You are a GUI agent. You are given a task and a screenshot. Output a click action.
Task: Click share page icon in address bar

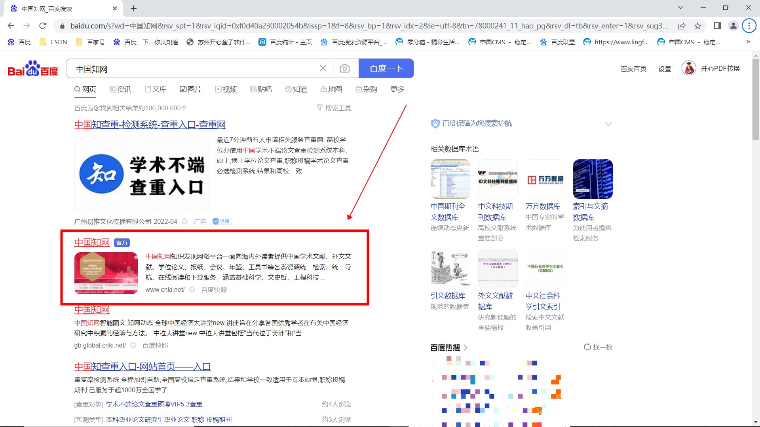682,26
